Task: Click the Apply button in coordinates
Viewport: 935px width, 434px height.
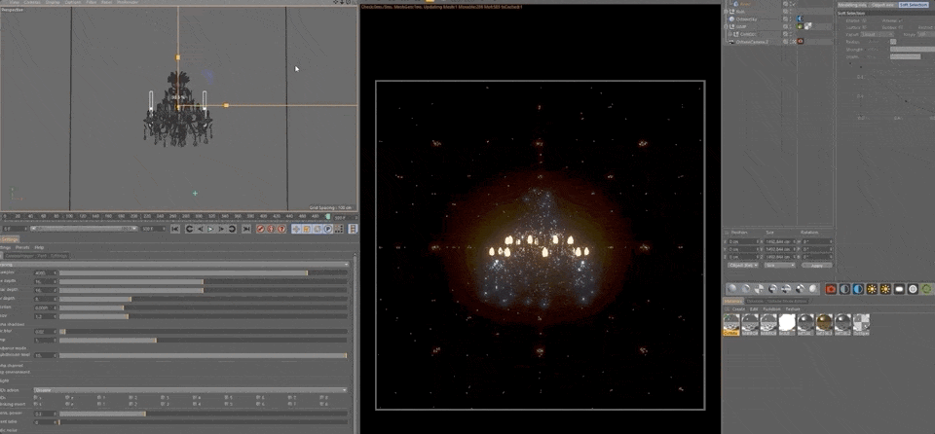Action: [816, 266]
